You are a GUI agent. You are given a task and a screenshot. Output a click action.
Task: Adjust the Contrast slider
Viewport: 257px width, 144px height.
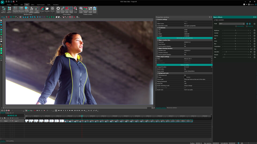click(235, 33)
